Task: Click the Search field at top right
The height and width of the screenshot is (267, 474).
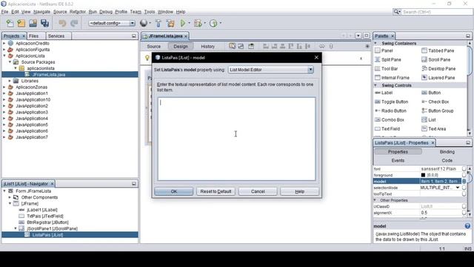Action: [437, 12]
